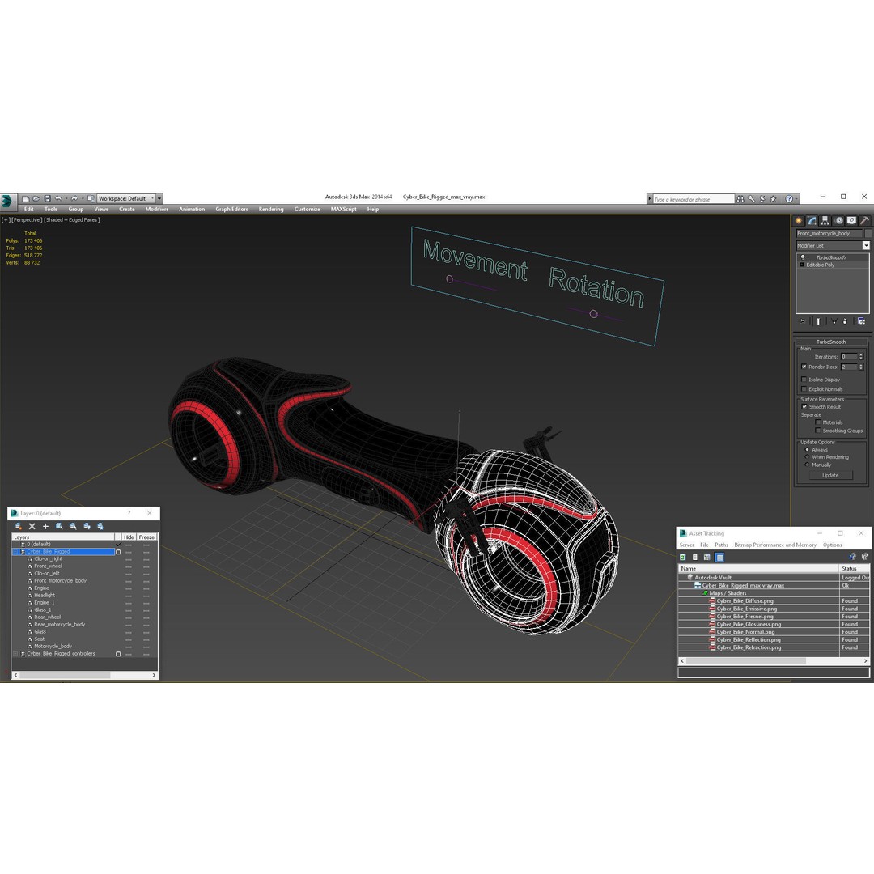Image resolution: width=874 pixels, height=874 pixels.
Task: Click the binoculars search icon
Action: (x=740, y=199)
